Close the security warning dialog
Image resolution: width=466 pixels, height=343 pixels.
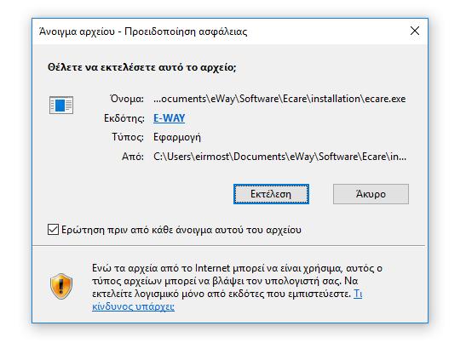[415, 31]
